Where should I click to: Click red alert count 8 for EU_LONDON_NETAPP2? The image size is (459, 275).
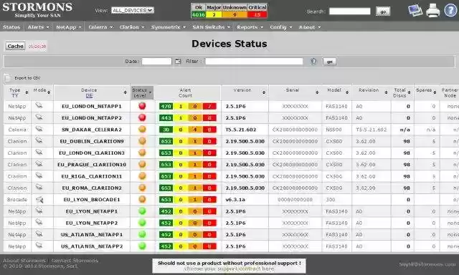(209, 117)
